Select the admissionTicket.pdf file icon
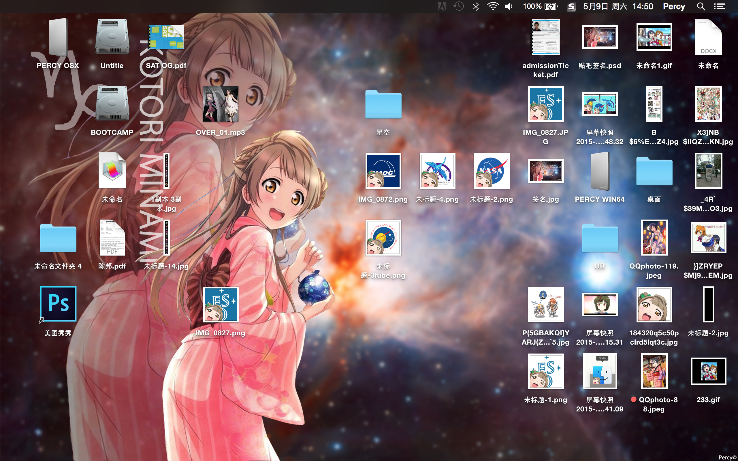The height and width of the screenshot is (461, 738). (545, 37)
